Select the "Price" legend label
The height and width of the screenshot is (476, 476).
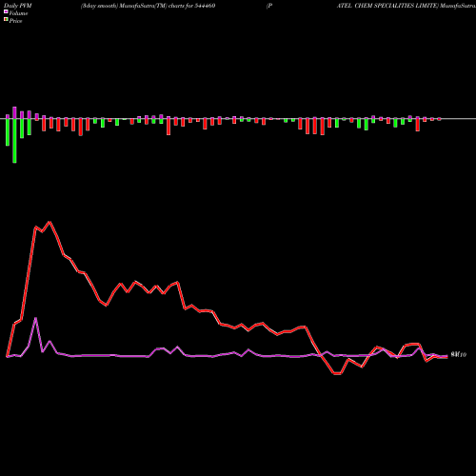(15, 21)
